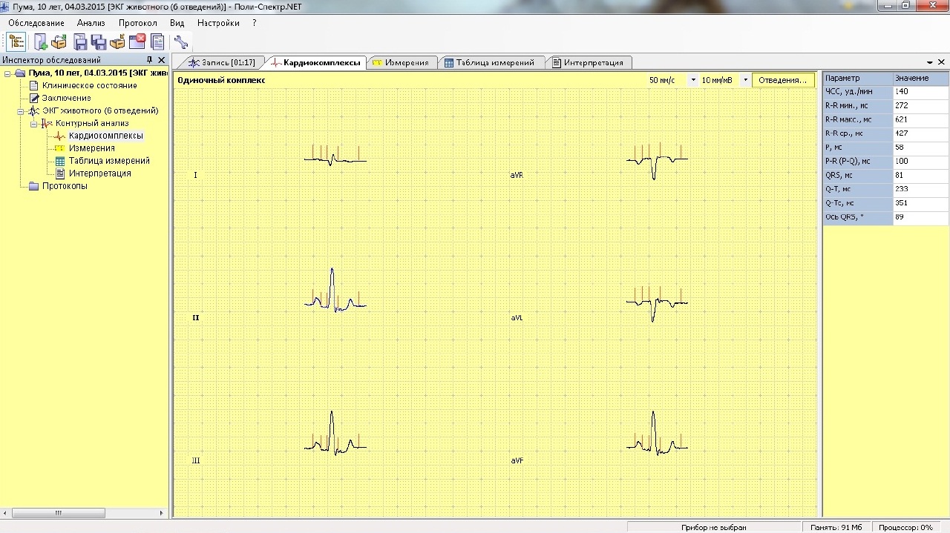Collapse the Контурный анализ tree node

click(33, 124)
